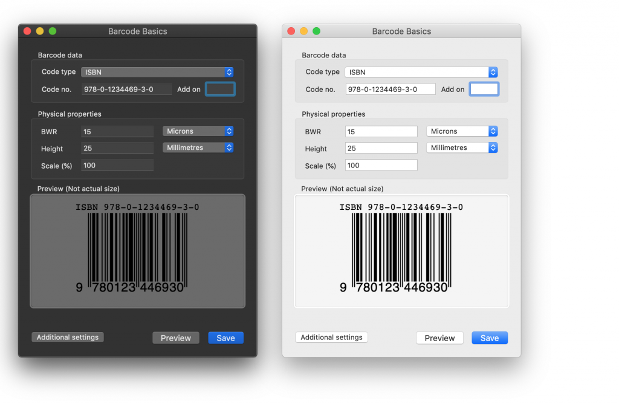Screen dimensions: 619x404
Task: Click BWR value field in light window
Action: pyautogui.click(x=381, y=131)
